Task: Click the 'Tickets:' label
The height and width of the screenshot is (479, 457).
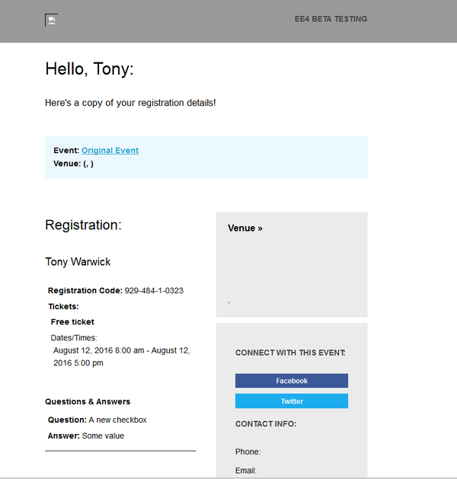Action: click(63, 306)
